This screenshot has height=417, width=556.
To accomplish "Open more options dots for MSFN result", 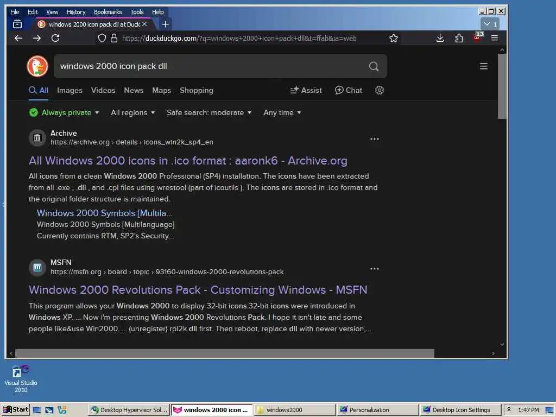I will click(x=375, y=269).
